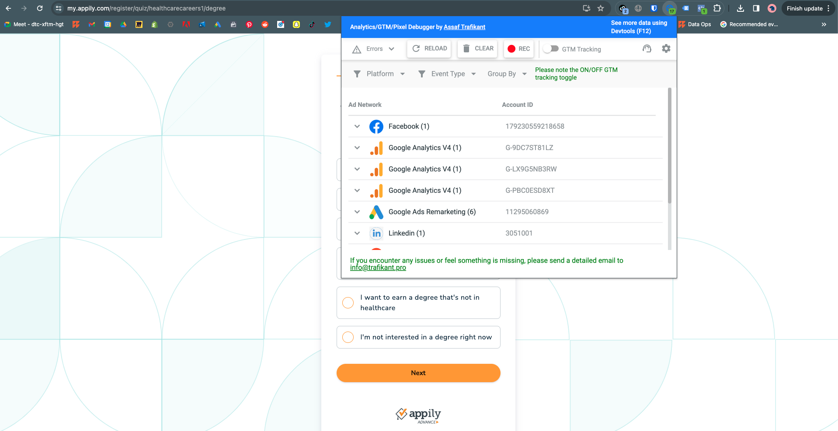Image resolution: width=838 pixels, height=431 pixels.
Task: Click the settings gear in debugger panel
Action: point(666,48)
